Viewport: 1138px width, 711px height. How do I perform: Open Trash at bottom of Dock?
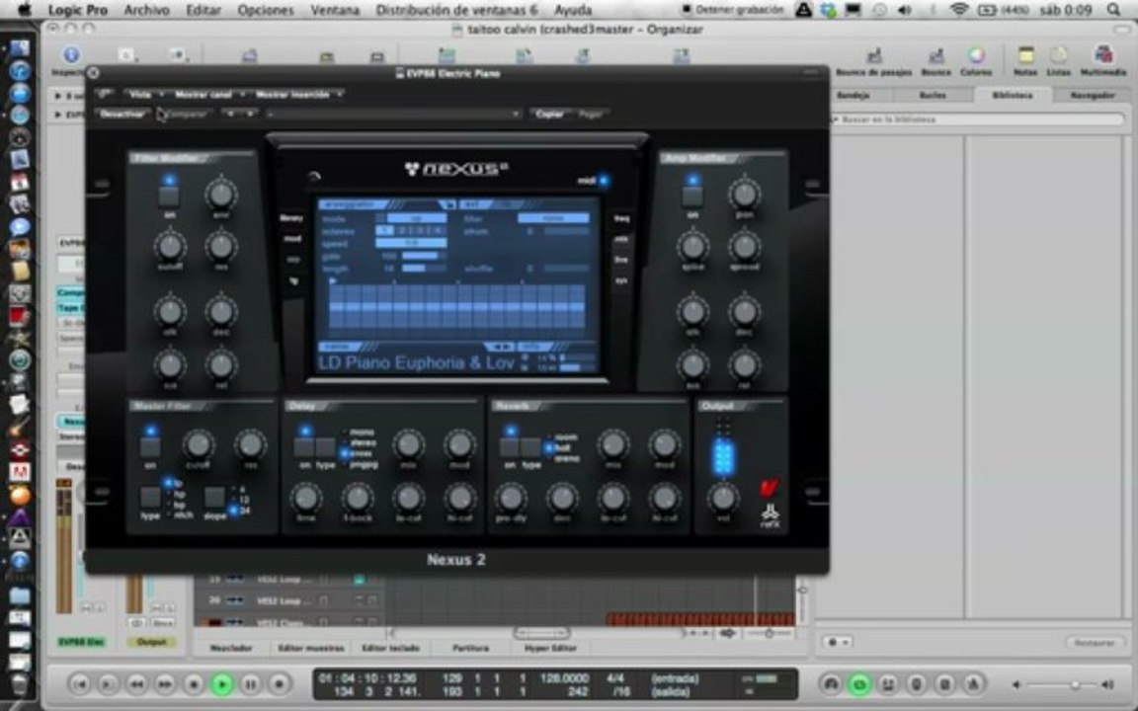(20, 684)
